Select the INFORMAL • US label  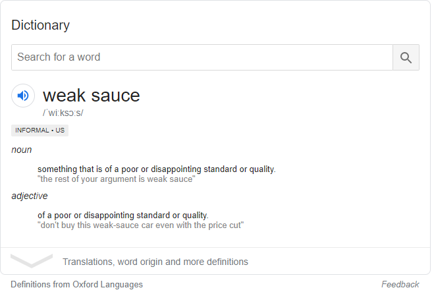click(40, 131)
